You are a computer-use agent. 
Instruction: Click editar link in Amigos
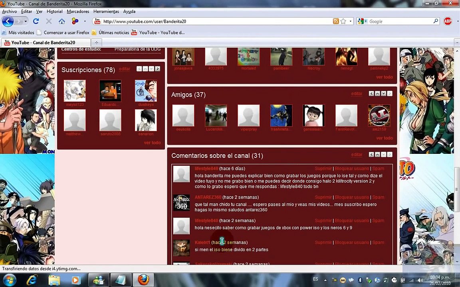[x=357, y=93]
